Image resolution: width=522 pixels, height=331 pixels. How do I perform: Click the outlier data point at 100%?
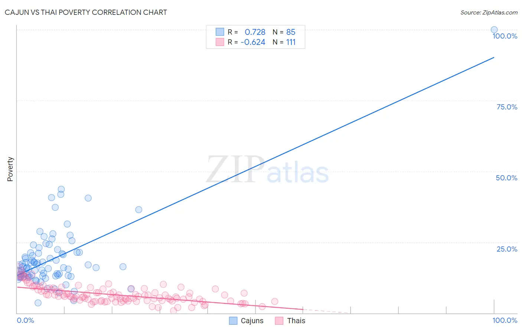click(494, 30)
